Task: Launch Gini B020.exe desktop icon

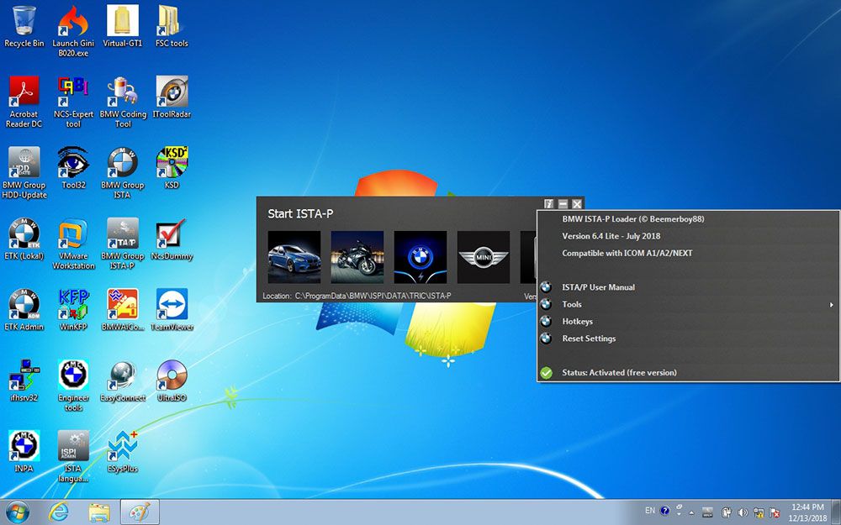Action: tap(73, 31)
